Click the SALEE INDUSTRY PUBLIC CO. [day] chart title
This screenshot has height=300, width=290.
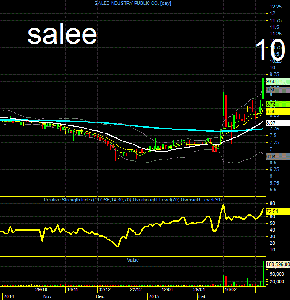click(133, 3)
